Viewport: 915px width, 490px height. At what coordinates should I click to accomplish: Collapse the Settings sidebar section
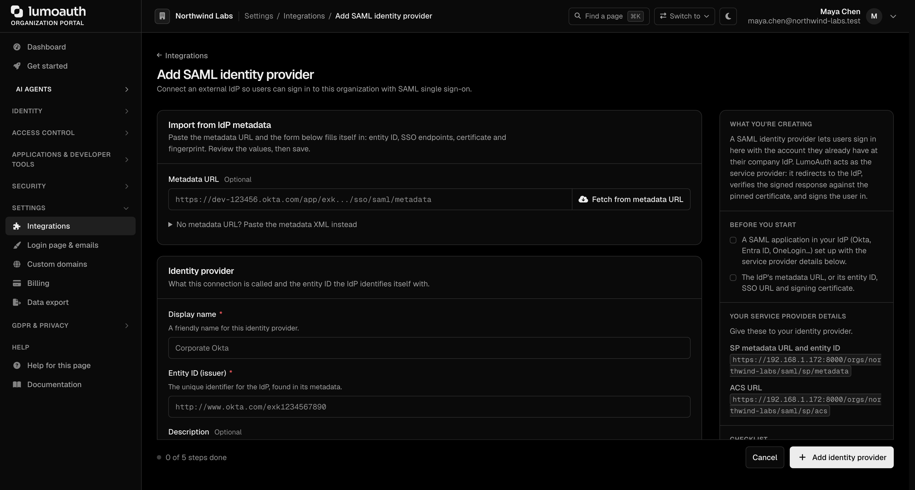coord(70,208)
